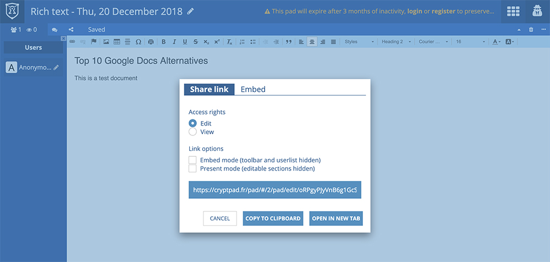Insert an image from the toolbar
Screen dimensions: 550x262
[106, 41]
